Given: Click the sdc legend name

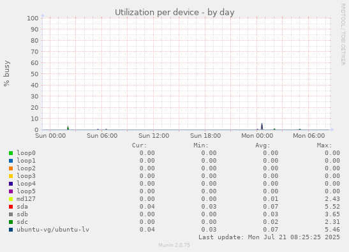Looking at the screenshot, I should (22, 222).
